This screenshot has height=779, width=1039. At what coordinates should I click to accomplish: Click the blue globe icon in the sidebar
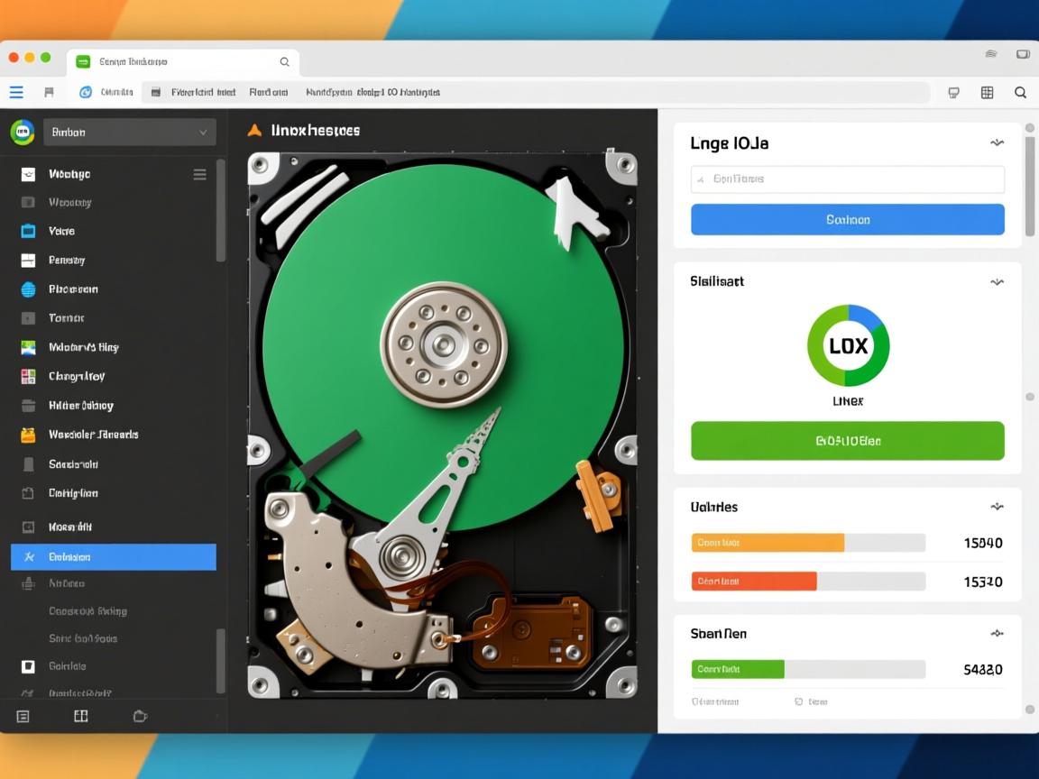click(28, 289)
